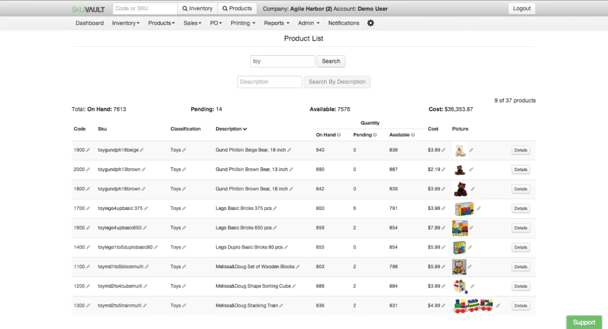This screenshot has width=608, height=329.
Task: Open settings gear icon in navigation bar
Action: [370, 23]
